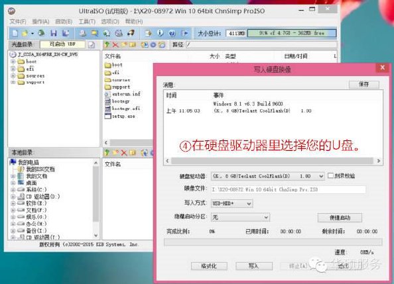Click the blue Help question mark toolbar icon
Image resolution: width=394 pixels, height=284 pixels.
coord(172,33)
